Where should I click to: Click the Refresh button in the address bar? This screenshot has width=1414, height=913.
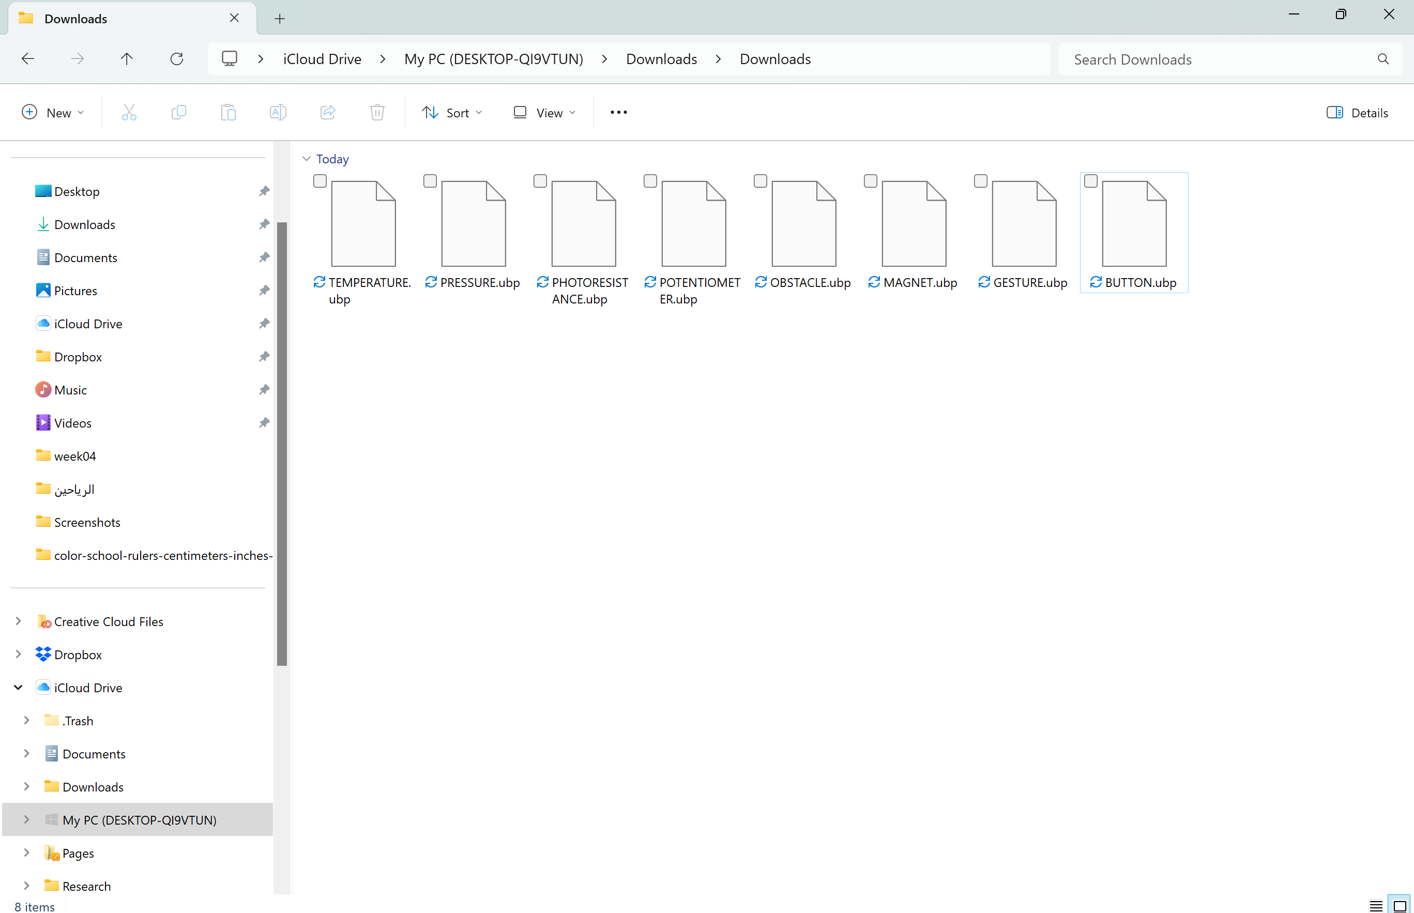177,59
